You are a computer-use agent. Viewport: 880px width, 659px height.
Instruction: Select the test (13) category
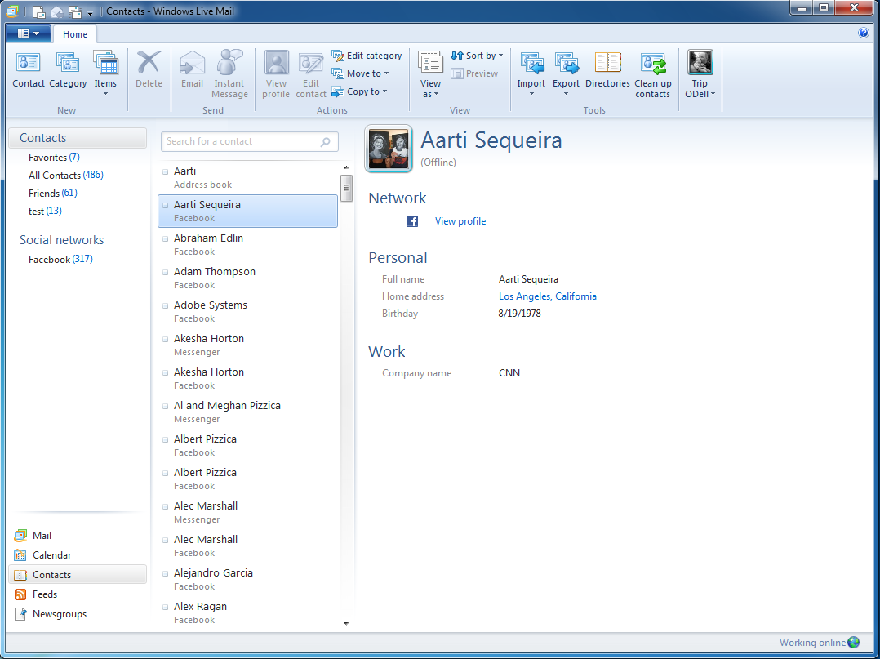coord(45,211)
